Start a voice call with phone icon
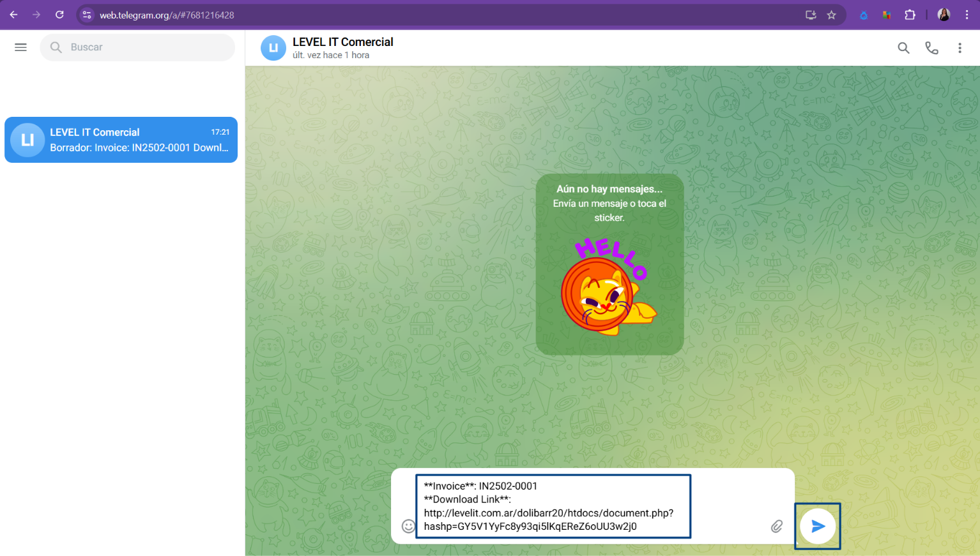 931,48
